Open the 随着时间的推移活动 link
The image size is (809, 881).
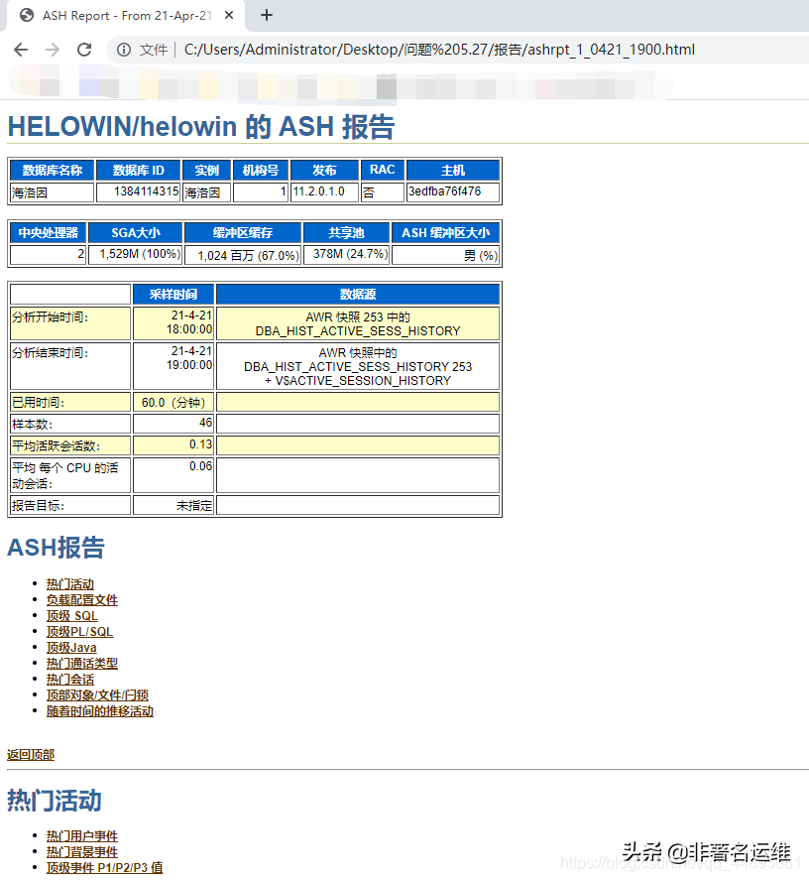(100, 710)
